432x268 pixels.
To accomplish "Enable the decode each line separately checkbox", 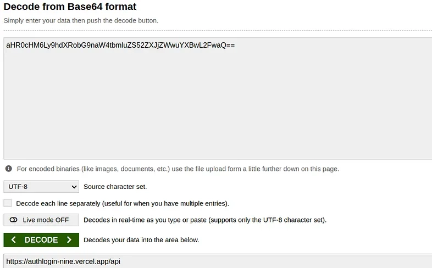I will coord(8,203).
